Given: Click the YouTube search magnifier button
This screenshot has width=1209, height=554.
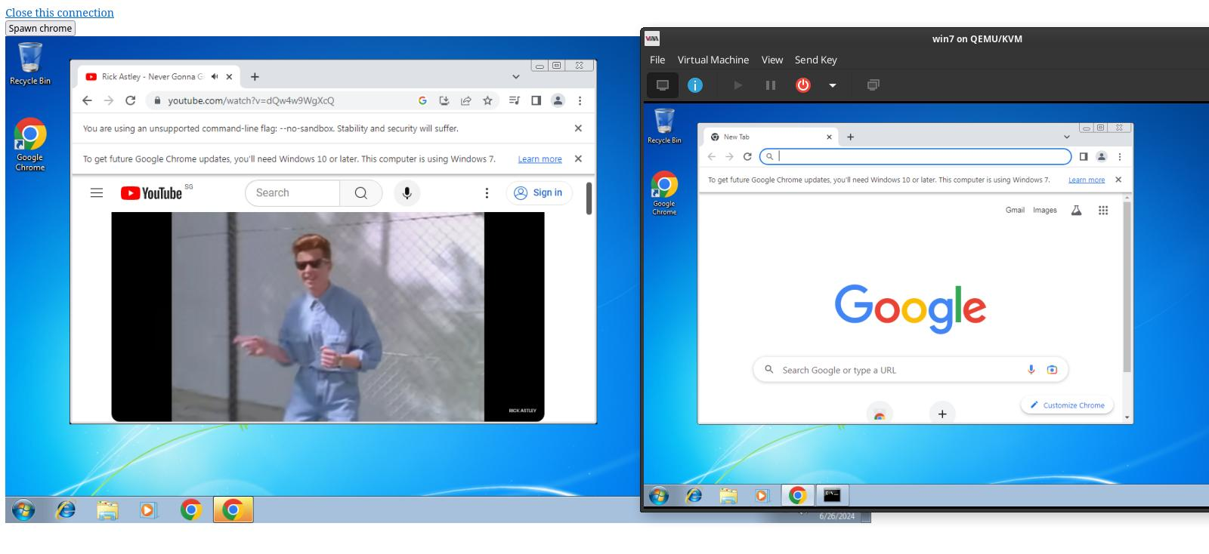Looking at the screenshot, I should point(361,193).
